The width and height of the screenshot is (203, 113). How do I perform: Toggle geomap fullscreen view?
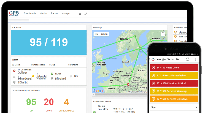pos(163,34)
